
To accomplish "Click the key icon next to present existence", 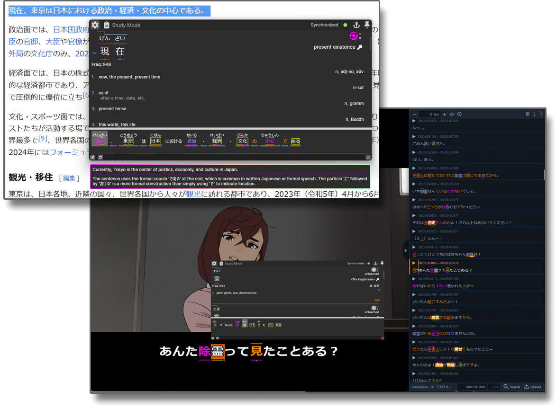I will 360,47.
